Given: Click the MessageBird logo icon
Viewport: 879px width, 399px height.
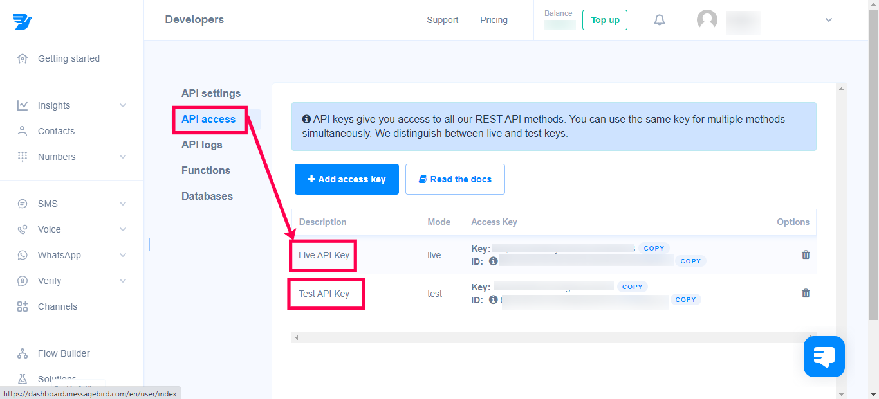Looking at the screenshot, I should pos(22,21).
